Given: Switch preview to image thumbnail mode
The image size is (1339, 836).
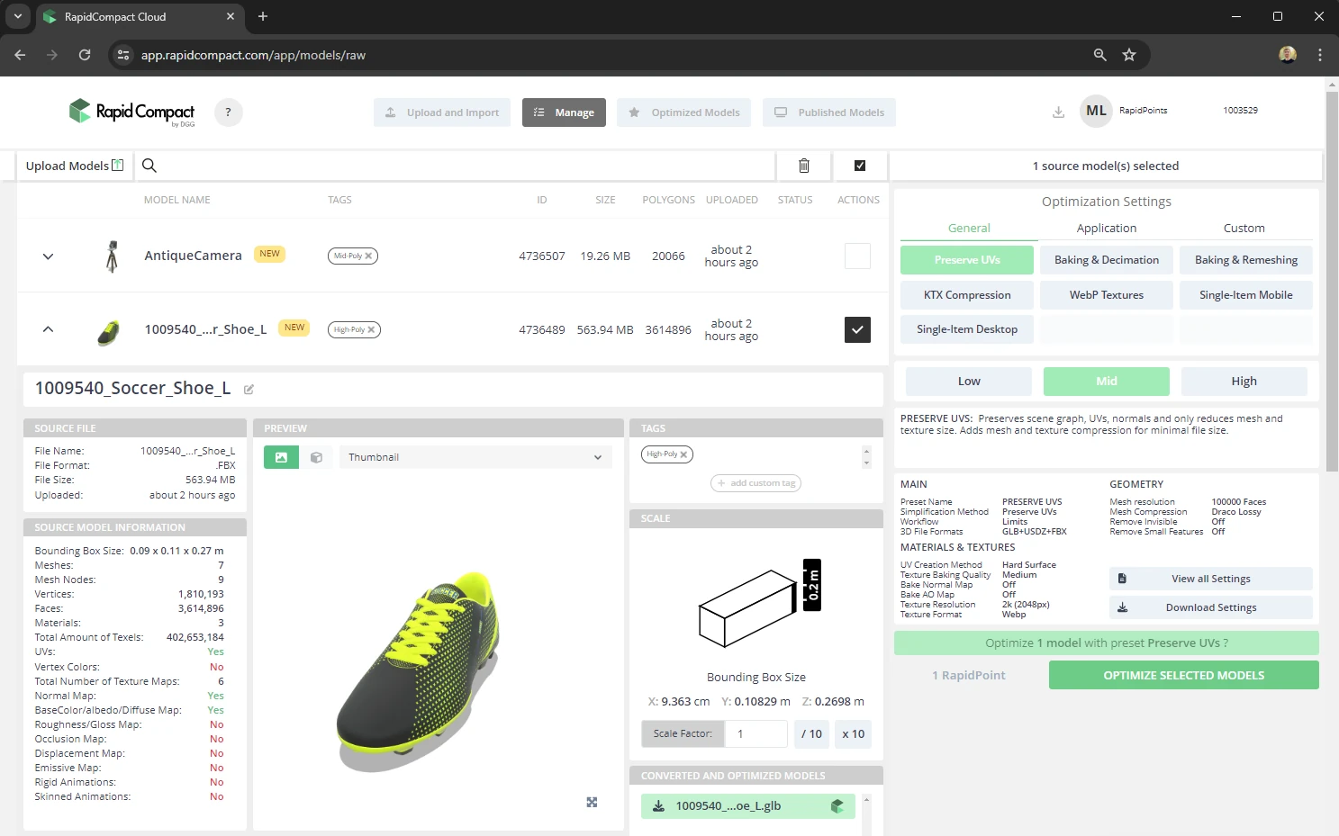Looking at the screenshot, I should 281,457.
